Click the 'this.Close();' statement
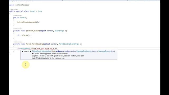 24,35
